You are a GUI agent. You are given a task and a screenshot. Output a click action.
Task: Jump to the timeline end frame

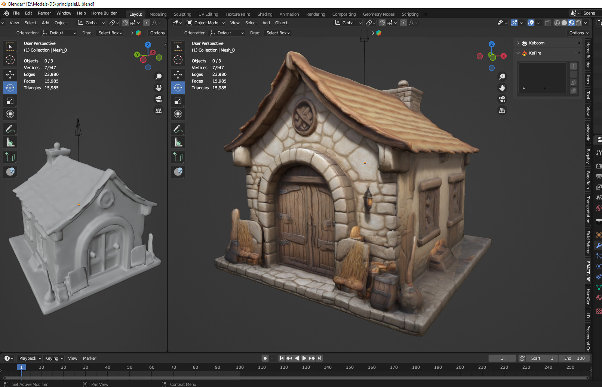(x=319, y=358)
